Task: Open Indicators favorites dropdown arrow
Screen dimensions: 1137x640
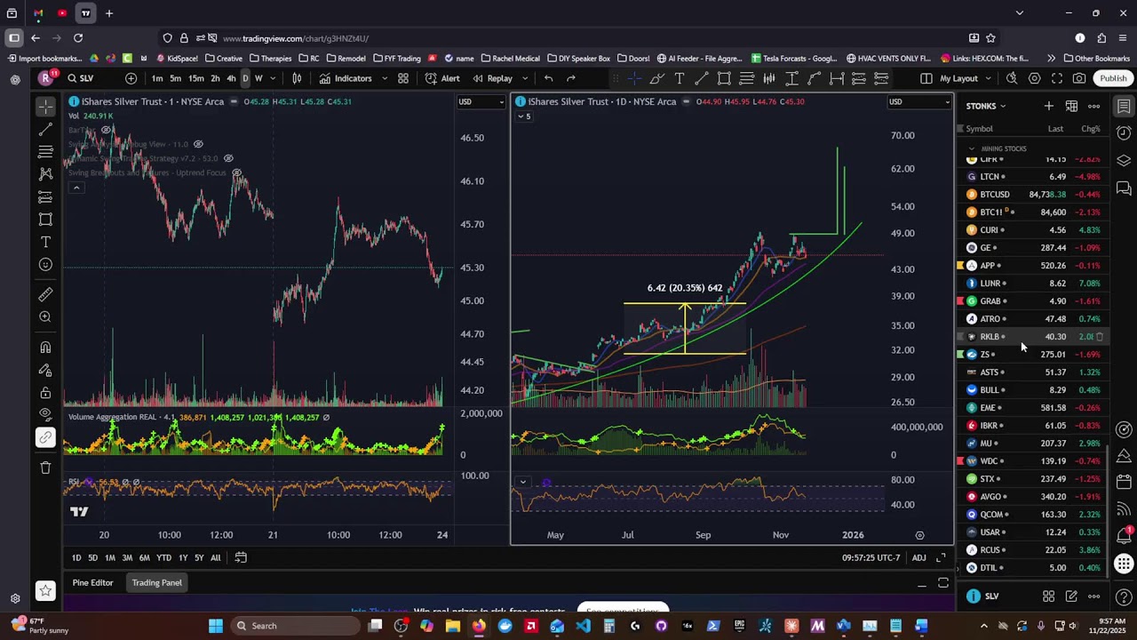Action: click(384, 78)
